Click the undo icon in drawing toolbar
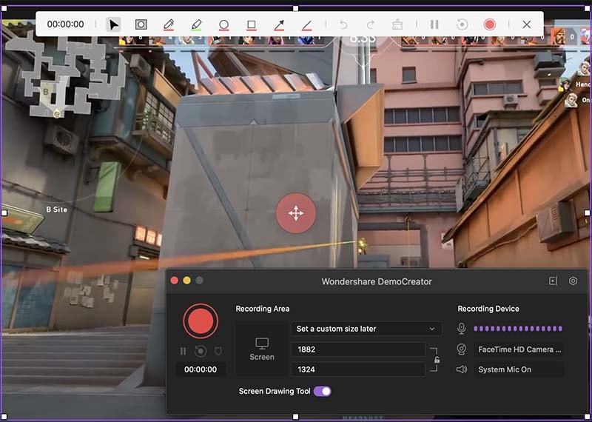Screen dimensions: 592x422 pyautogui.click(x=343, y=24)
